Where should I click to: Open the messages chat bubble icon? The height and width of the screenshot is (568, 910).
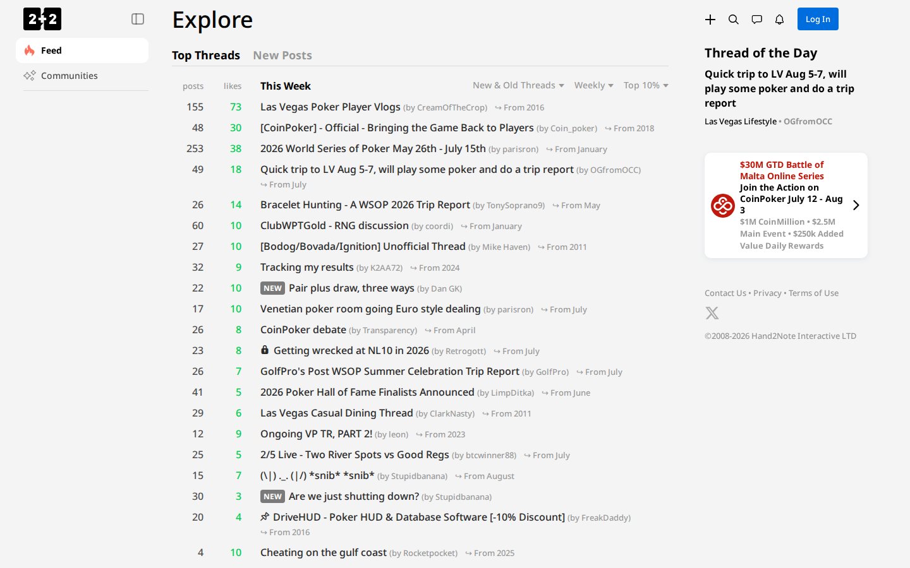point(756,20)
